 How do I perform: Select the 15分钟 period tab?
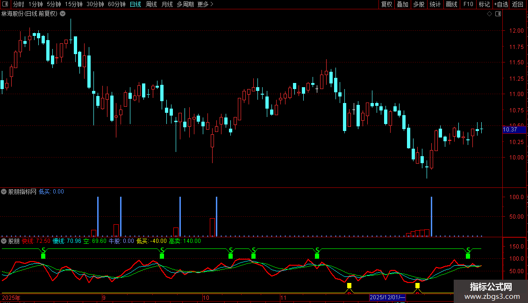(74, 4)
